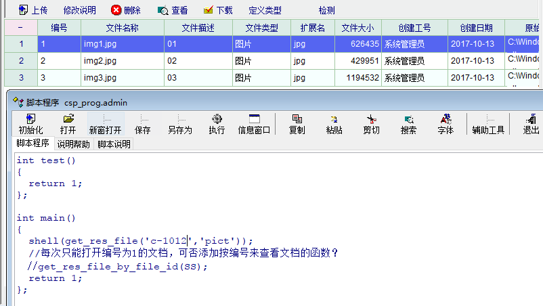Click the Copy (复制) toolbar icon
Viewport: 543px width, 306px height.
pyautogui.click(x=297, y=119)
